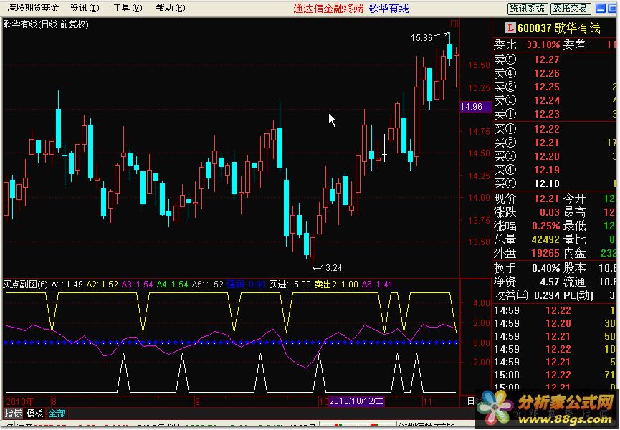Open the 工具(V) menu

click(128, 8)
